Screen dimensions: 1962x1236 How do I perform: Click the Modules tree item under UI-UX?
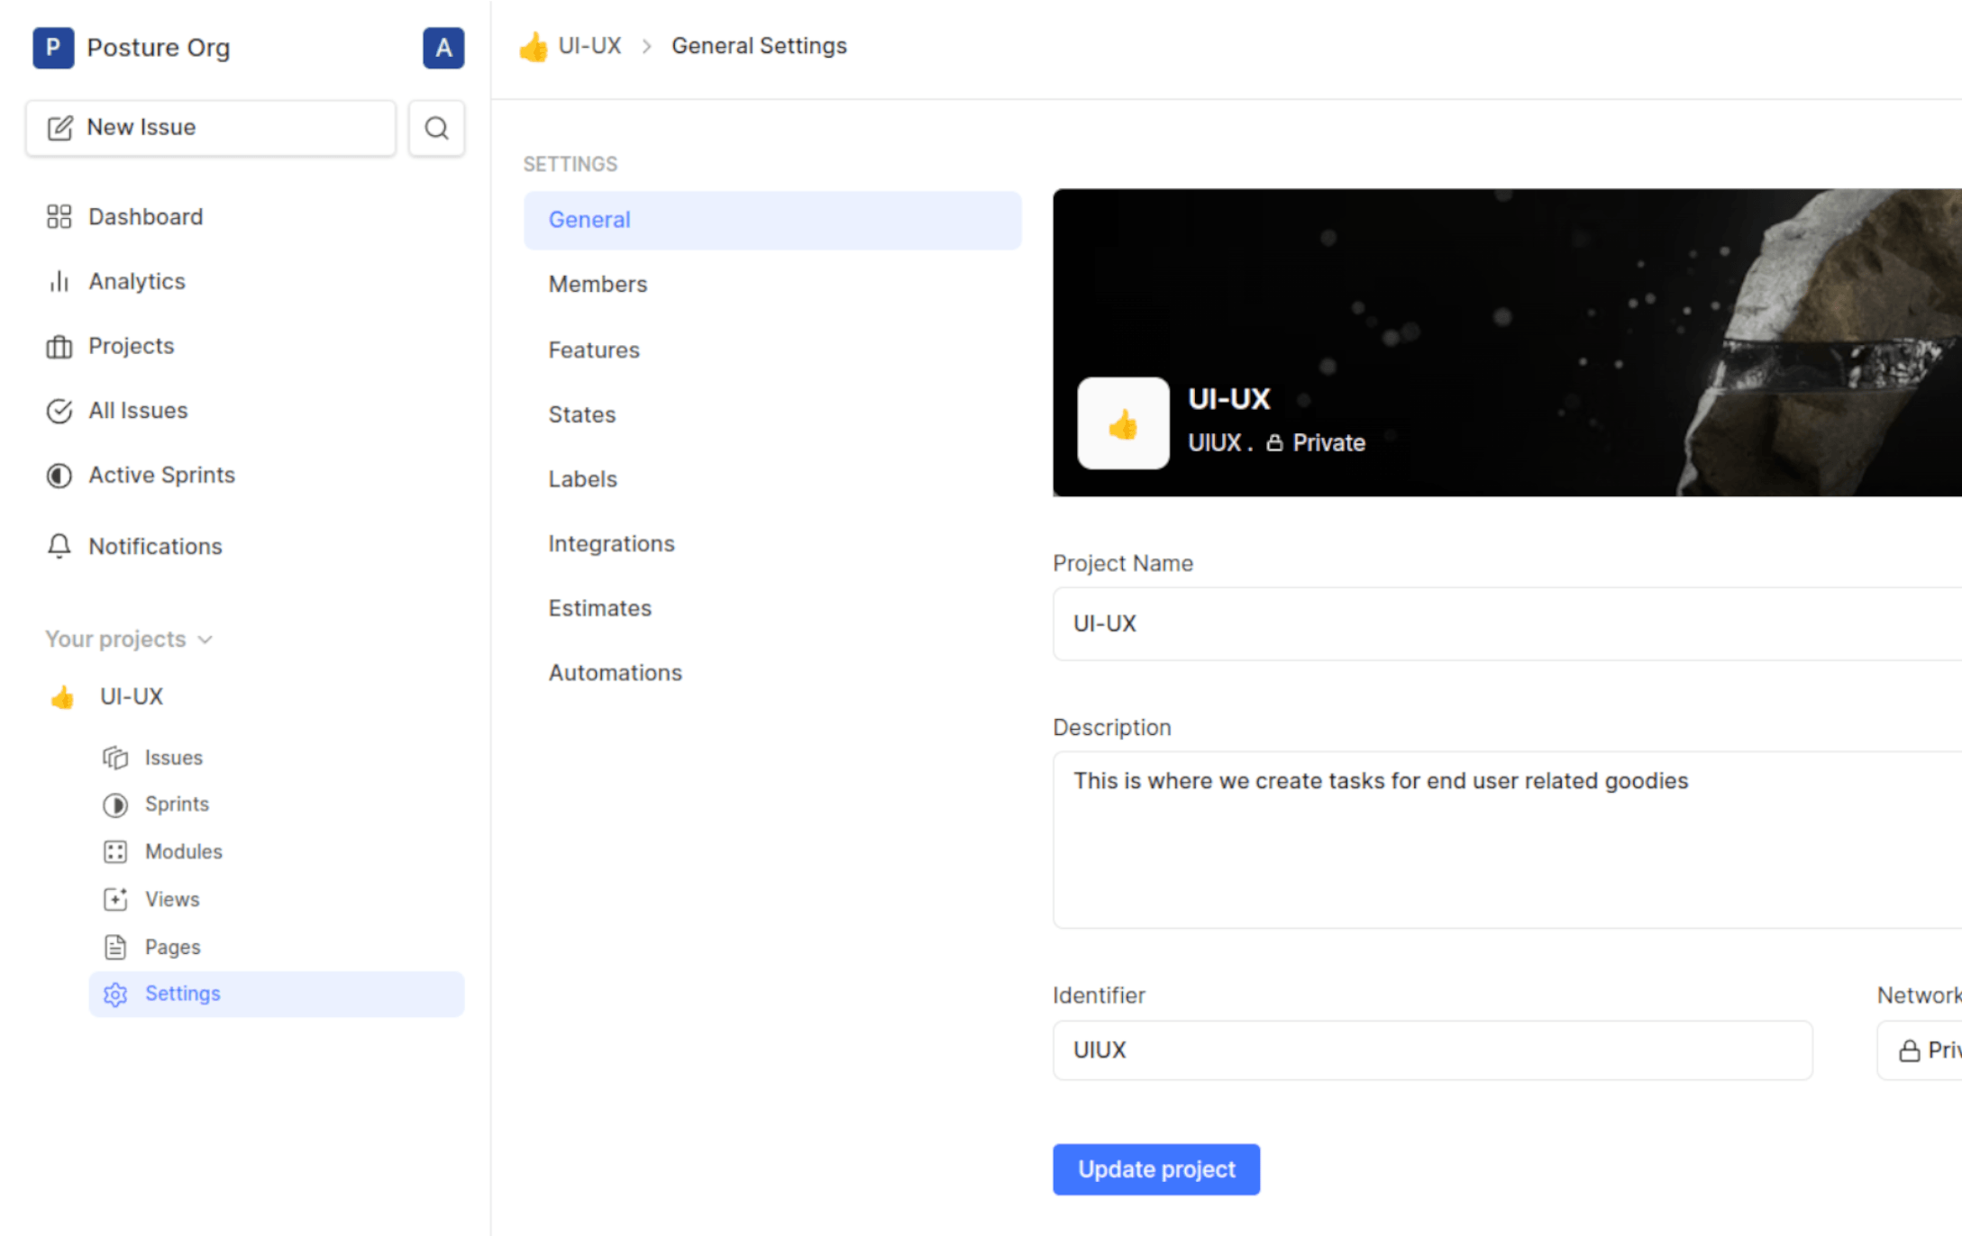pyautogui.click(x=182, y=851)
